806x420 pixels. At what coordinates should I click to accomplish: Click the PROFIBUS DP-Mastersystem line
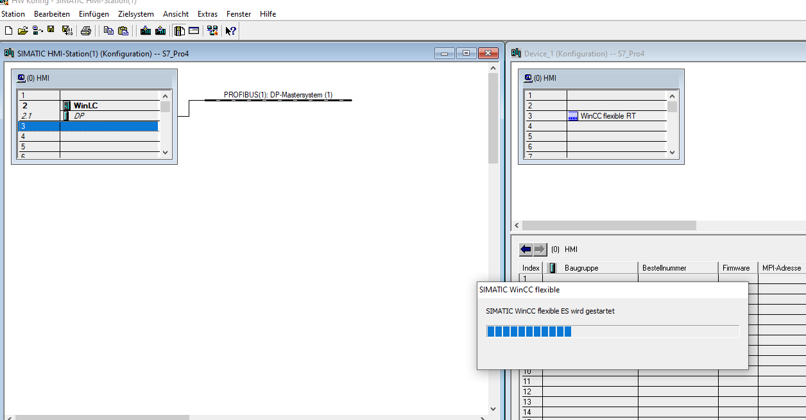point(278,100)
